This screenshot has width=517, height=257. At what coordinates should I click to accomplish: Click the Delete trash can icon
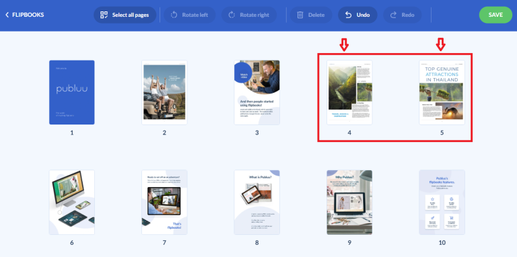click(300, 15)
